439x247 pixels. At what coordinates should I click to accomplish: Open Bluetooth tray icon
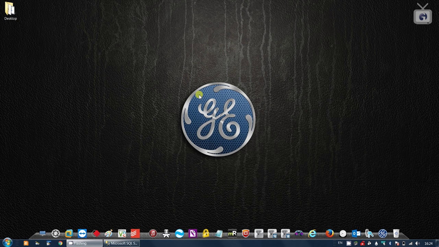pyautogui.click(x=390, y=243)
